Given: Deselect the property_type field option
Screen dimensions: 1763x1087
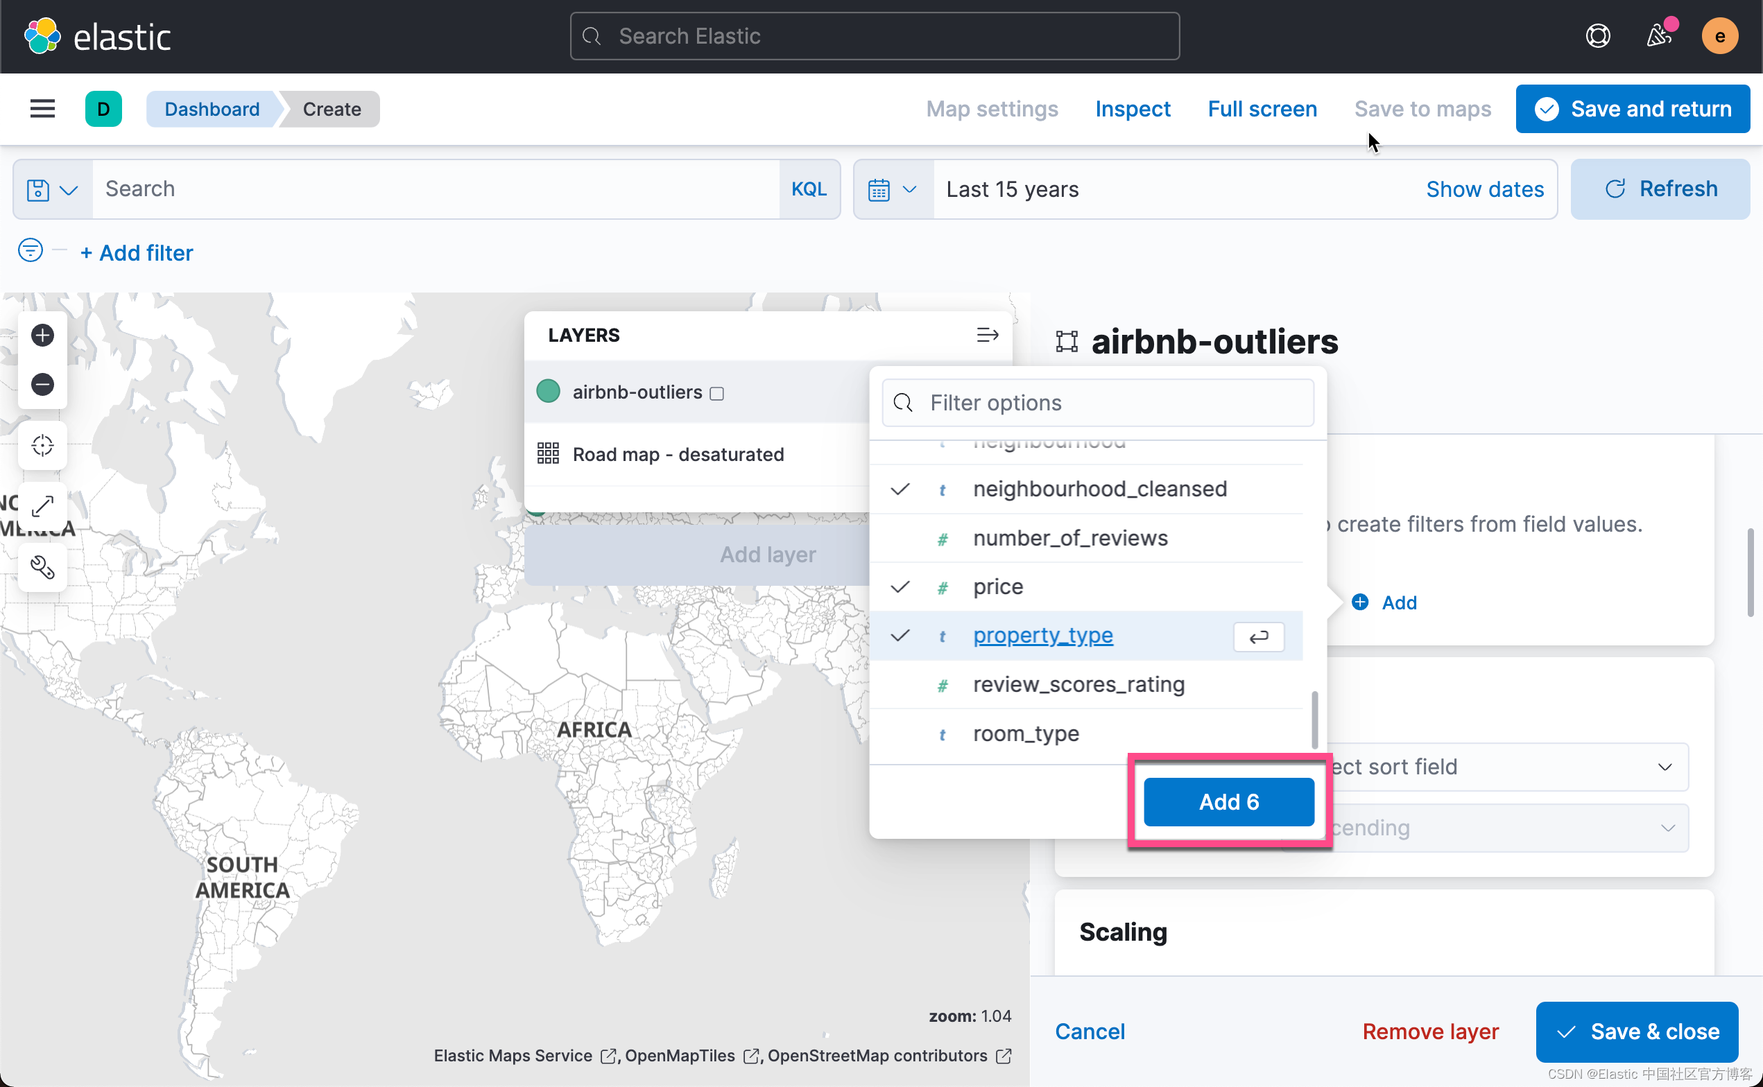Looking at the screenshot, I should [x=1085, y=636].
